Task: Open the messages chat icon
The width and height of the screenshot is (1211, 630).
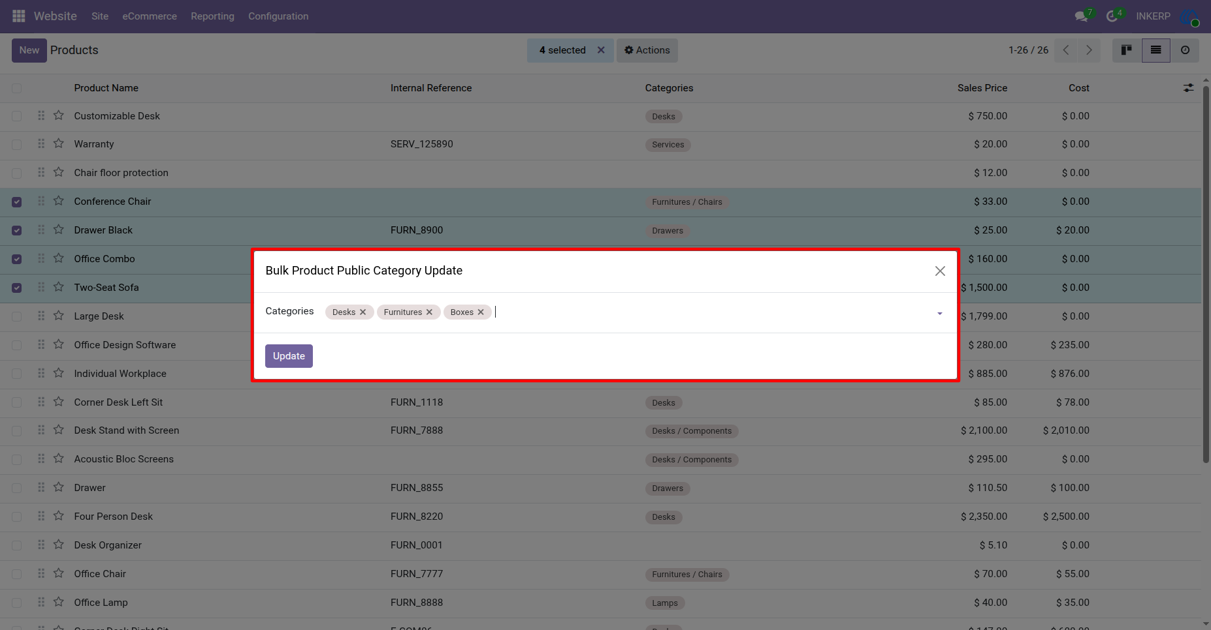Action: [1082, 16]
